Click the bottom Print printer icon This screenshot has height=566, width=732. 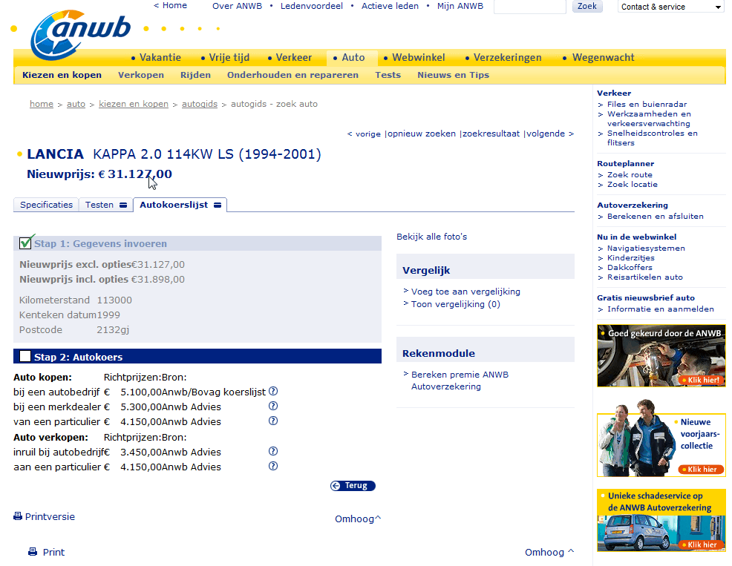tap(33, 552)
